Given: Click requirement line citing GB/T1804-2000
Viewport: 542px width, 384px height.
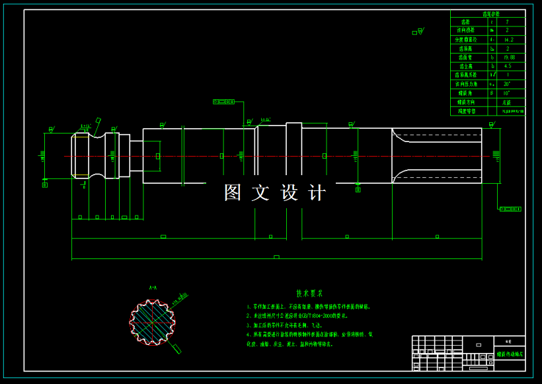Looking at the screenshot, I should [297, 316].
